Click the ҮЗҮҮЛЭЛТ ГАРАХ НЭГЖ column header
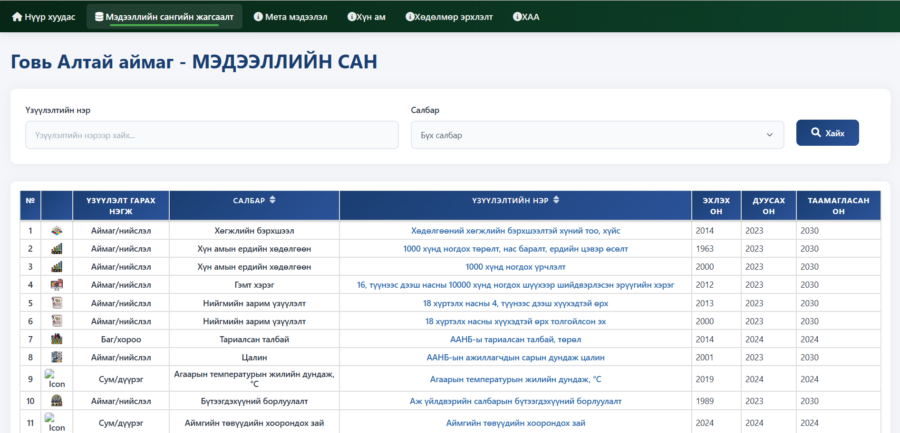900x433 pixels. point(121,206)
